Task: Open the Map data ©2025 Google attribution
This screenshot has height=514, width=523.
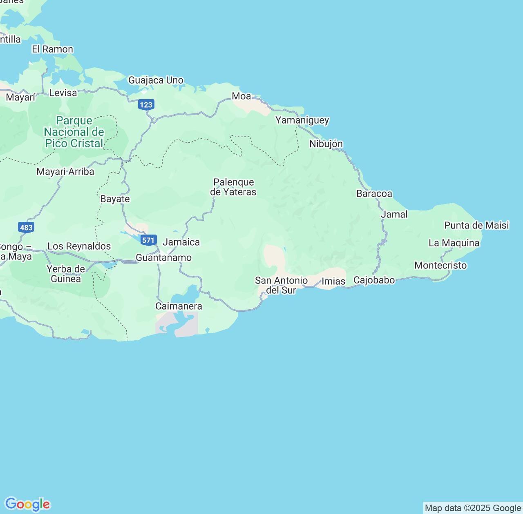Action: (473, 508)
